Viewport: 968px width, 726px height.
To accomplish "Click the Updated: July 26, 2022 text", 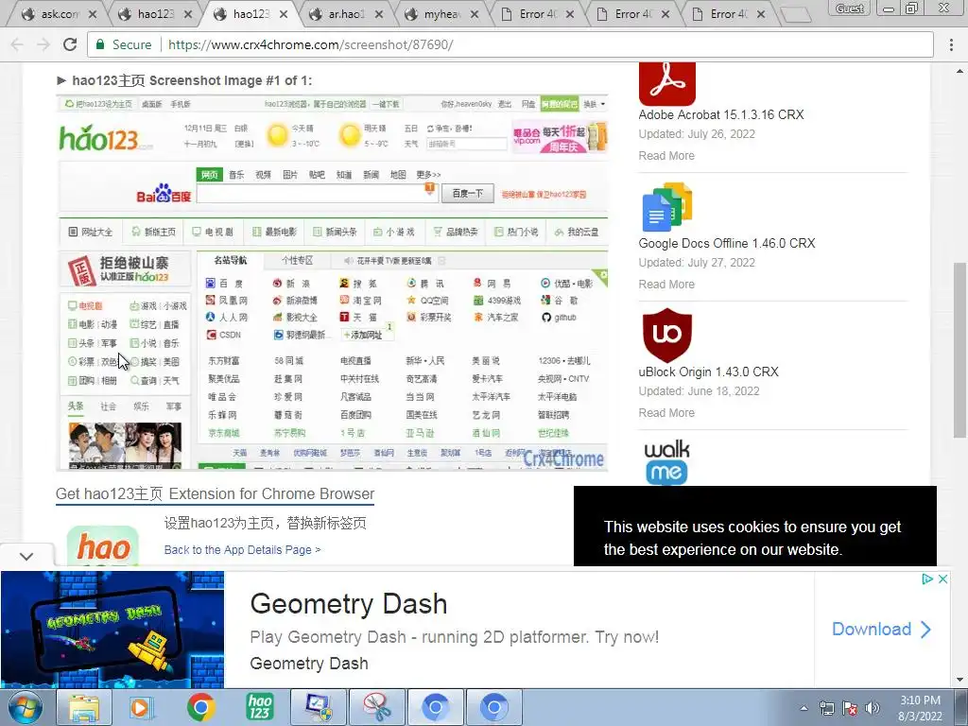I will click(697, 134).
